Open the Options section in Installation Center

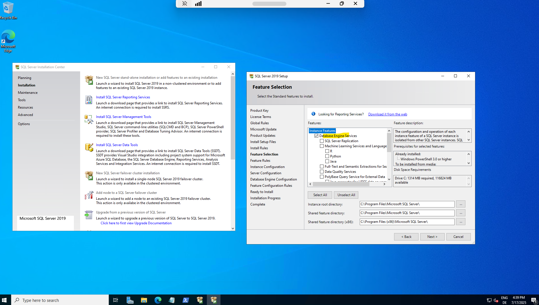point(24,124)
